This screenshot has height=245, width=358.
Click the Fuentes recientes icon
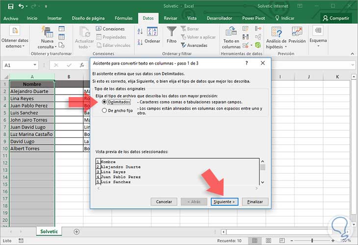(62, 45)
